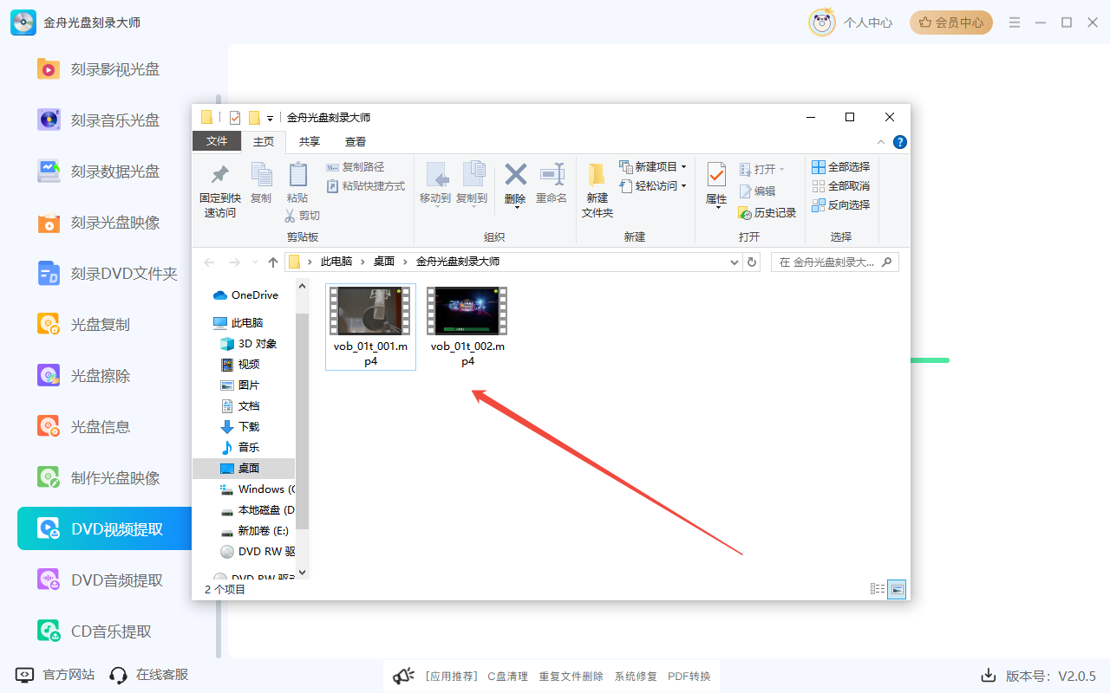
Task: Select OneDrive in navigation pane
Action: pos(246,295)
